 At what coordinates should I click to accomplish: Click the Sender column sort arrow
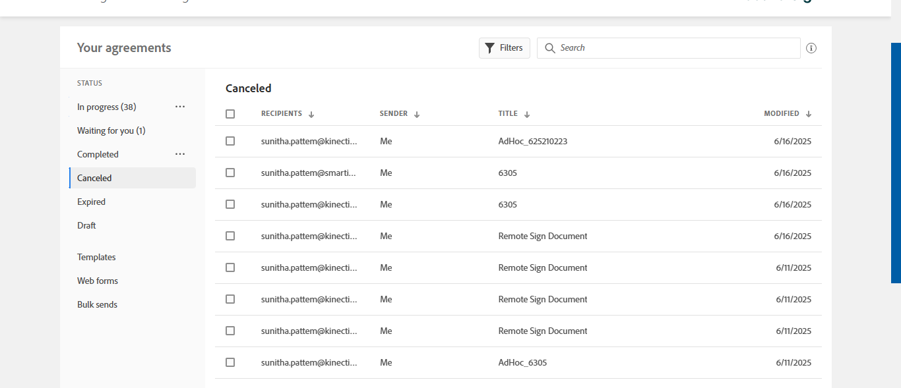(x=417, y=115)
